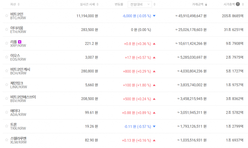Toggle the star for 이오스 EOS/KRW
248x148 pixels.
[6, 57]
